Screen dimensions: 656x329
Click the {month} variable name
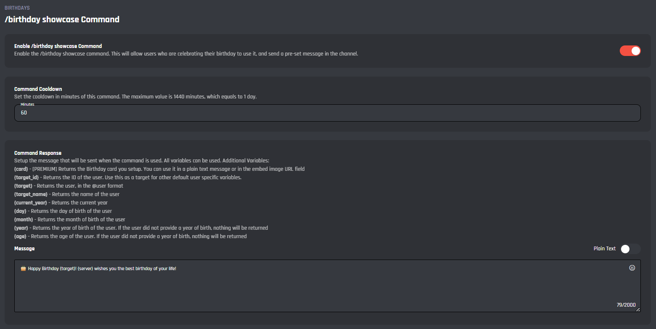(24, 220)
